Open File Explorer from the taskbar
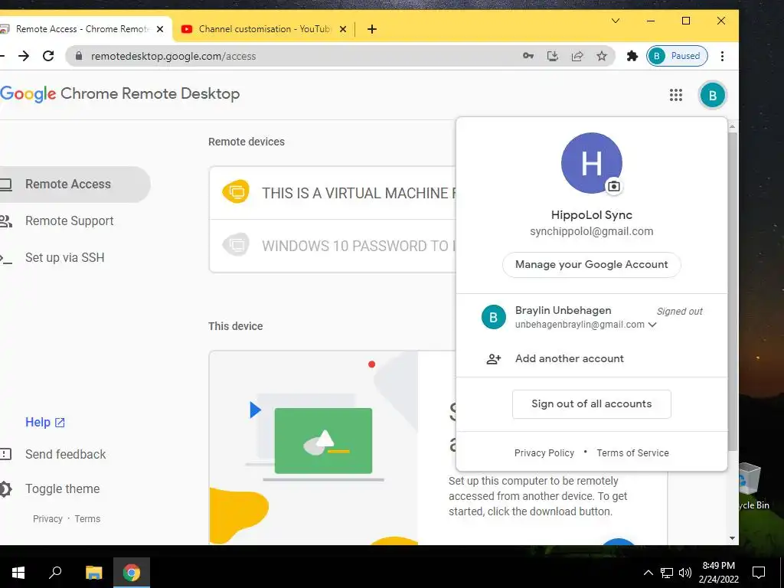Screen dimensions: 784x588 [x=93, y=572]
